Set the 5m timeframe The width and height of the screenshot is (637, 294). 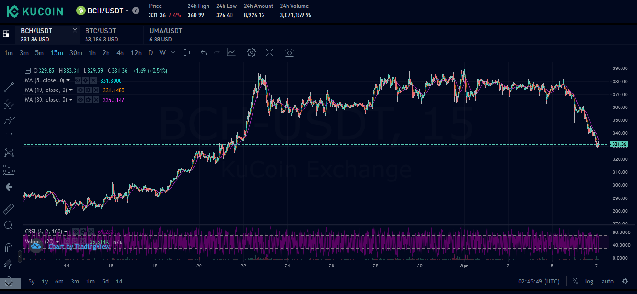pos(39,53)
